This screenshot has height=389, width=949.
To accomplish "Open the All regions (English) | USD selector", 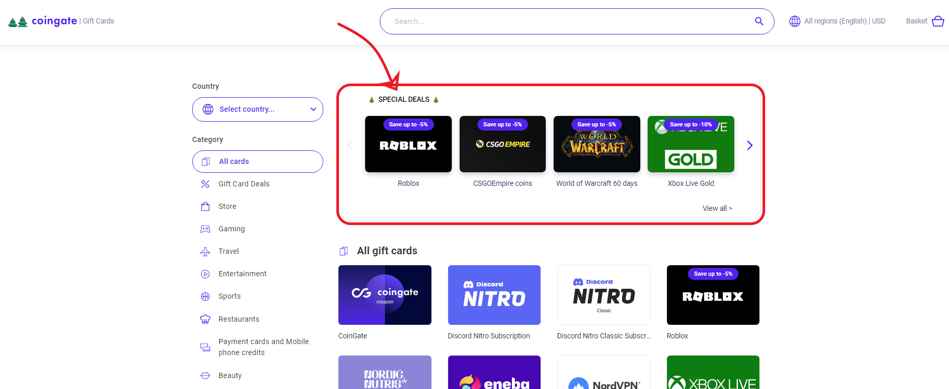I will (837, 21).
